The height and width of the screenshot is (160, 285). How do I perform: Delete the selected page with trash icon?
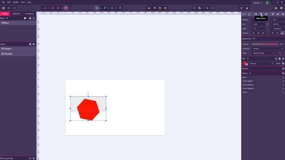(30, 18)
